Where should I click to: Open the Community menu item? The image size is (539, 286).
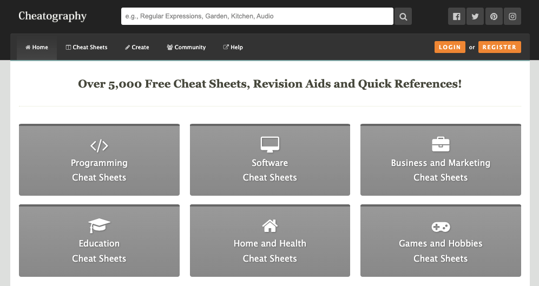(186, 48)
